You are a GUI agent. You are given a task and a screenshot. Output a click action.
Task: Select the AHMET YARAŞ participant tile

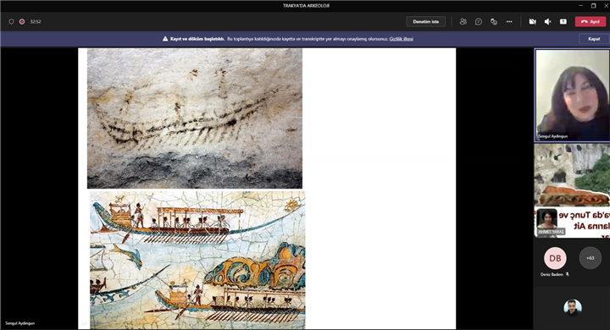point(572,190)
